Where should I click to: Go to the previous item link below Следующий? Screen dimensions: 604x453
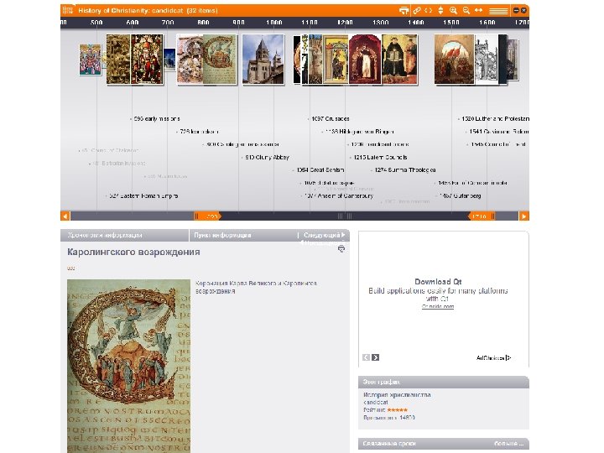coord(321,243)
